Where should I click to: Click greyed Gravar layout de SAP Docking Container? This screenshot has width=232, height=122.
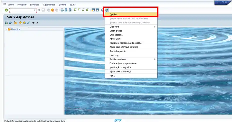(131, 19)
